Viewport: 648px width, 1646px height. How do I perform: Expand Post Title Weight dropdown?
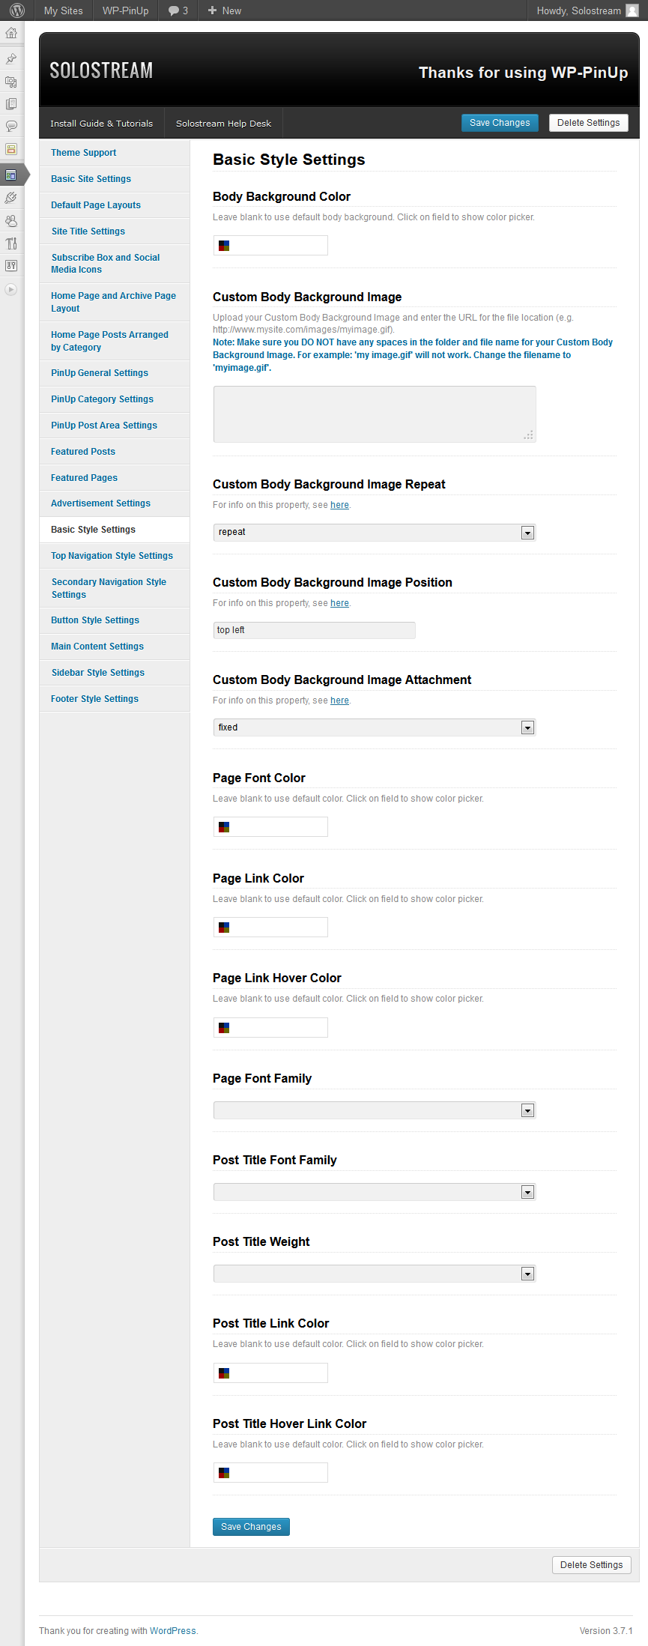click(375, 1274)
